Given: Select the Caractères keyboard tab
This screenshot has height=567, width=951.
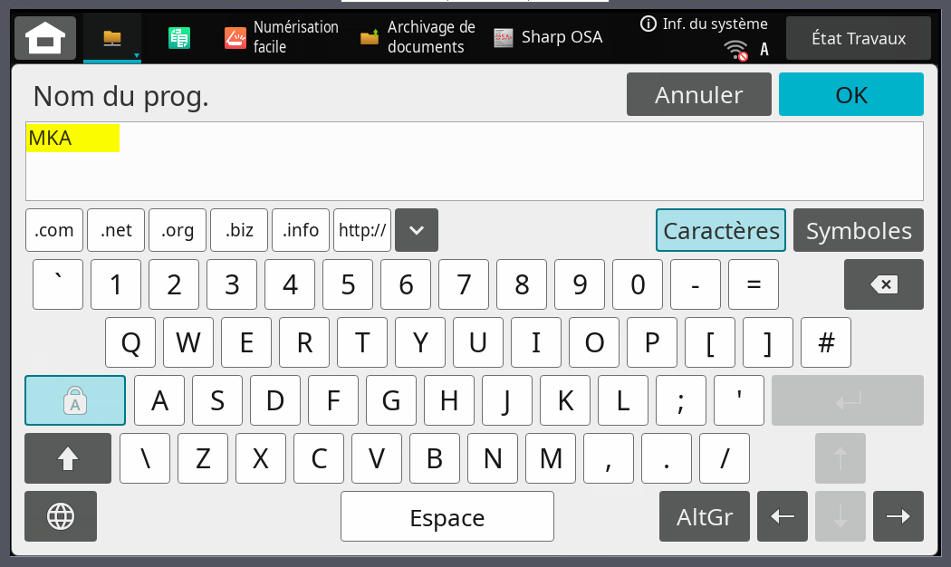Looking at the screenshot, I should pos(721,230).
